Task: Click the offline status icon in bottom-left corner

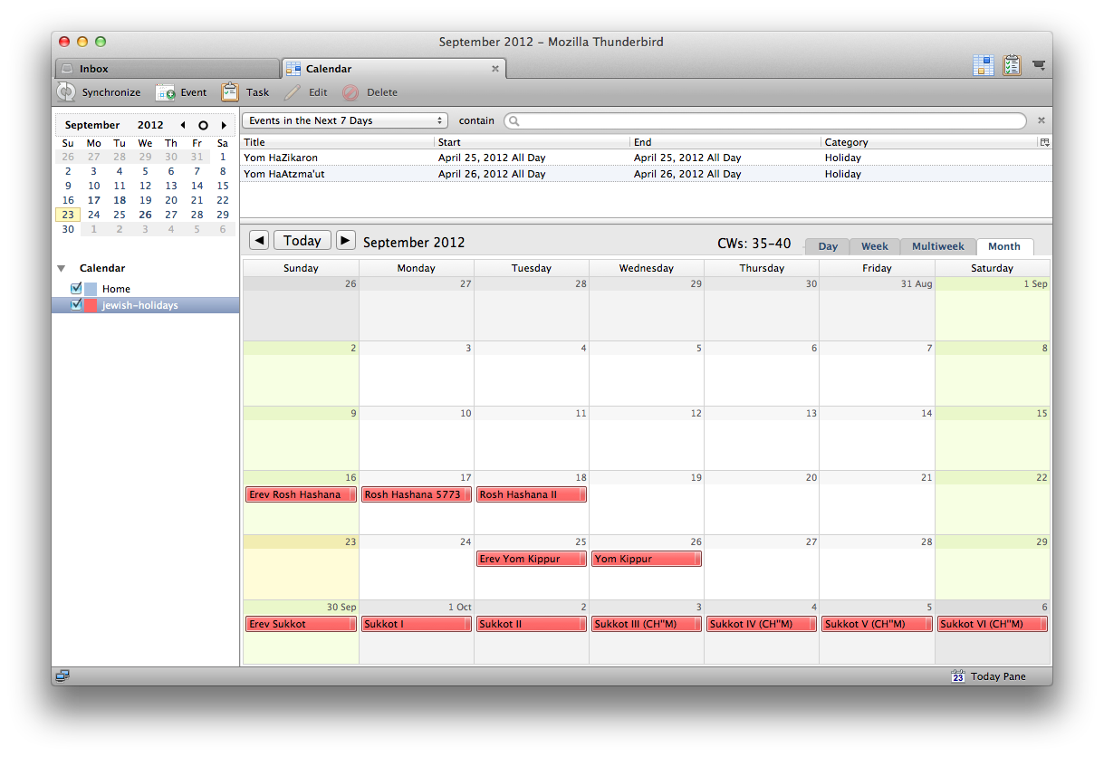Action: [x=62, y=676]
